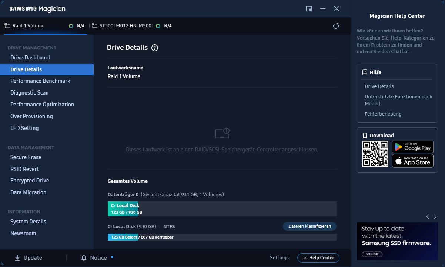445x267 pixels.
Task: Open Unterstützte Funktionen nach Modell link
Action: (398, 100)
